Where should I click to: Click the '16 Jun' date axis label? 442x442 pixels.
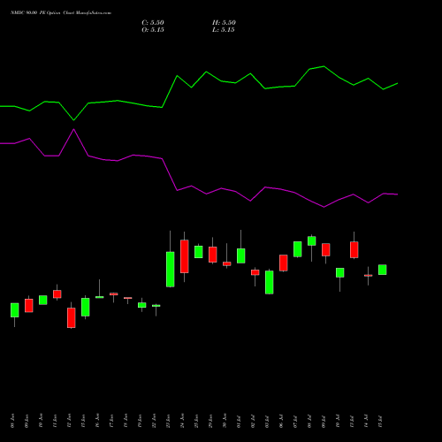[97, 421]
